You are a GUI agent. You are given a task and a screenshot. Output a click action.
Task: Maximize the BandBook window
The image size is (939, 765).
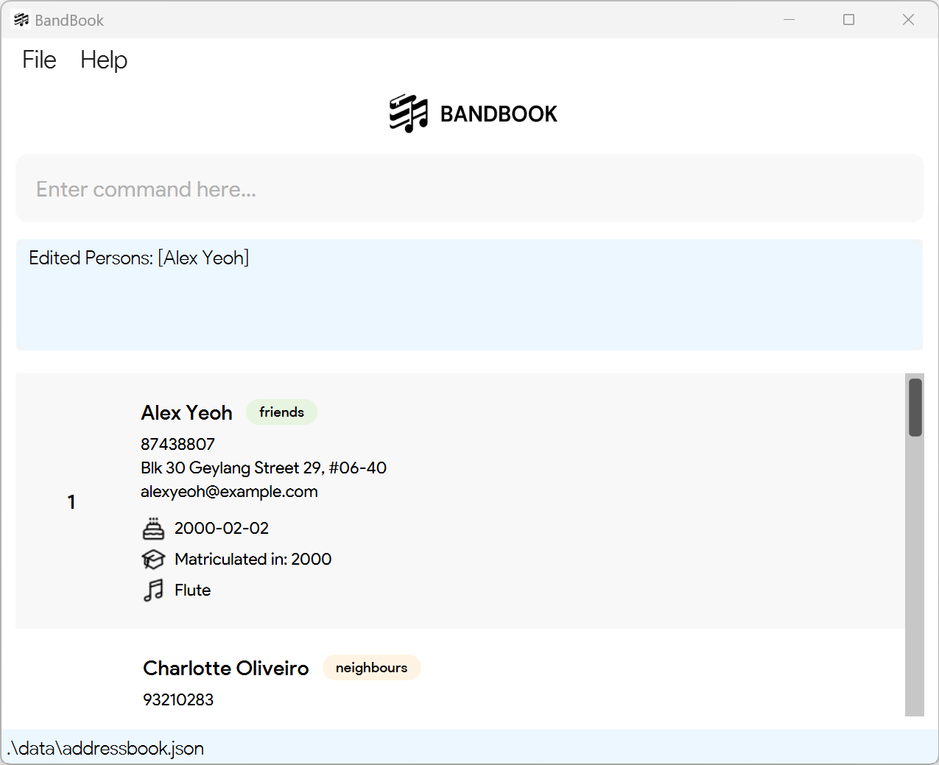click(x=848, y=20)
